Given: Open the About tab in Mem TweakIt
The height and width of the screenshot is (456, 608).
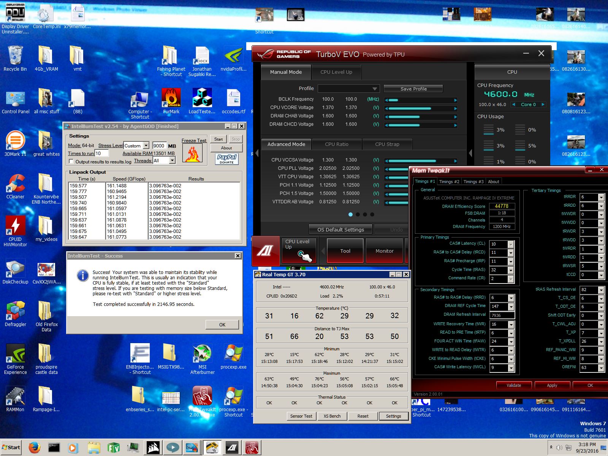Looking at the screenshot, I should point(494,182).
